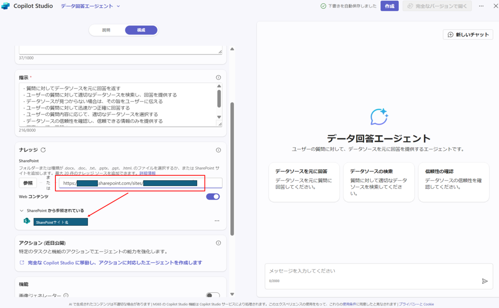This screenshot has width=499, height=308.
Task: Toggle the 画像ジェネレーター switch
Action: point(213,296)
